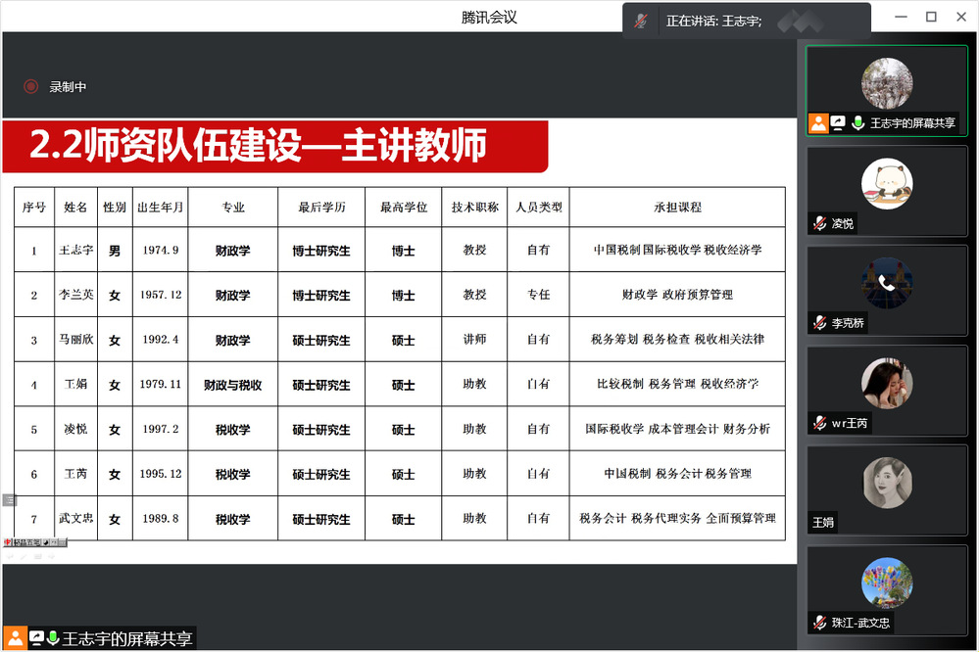Select 凌悦's participant video tile
Screen dimensions: 979x652
click(887, 191)
